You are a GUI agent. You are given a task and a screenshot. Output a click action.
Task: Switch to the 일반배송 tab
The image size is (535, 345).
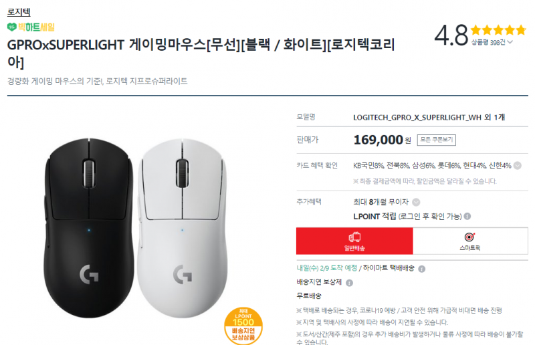point(354,241)
